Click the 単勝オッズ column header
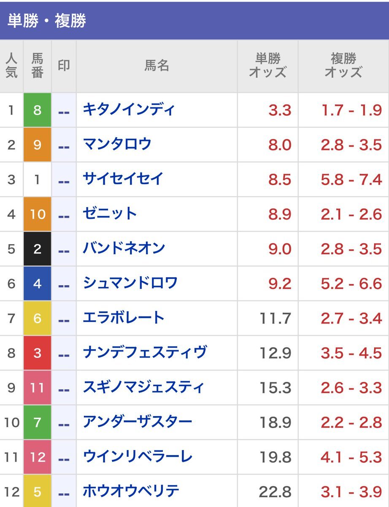Image resolution: width=389 pixels, height=507 pixels. 267,66
